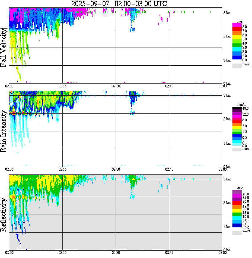Viewport: 252px width, 258px height.
Task: Click the mm/hr unit heading
Action: pos(242,105)
